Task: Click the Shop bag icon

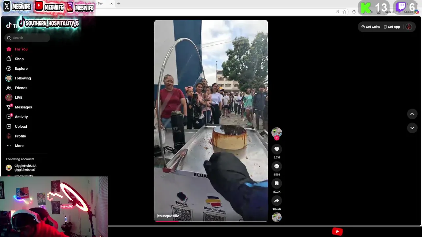Action: point(9,59)
